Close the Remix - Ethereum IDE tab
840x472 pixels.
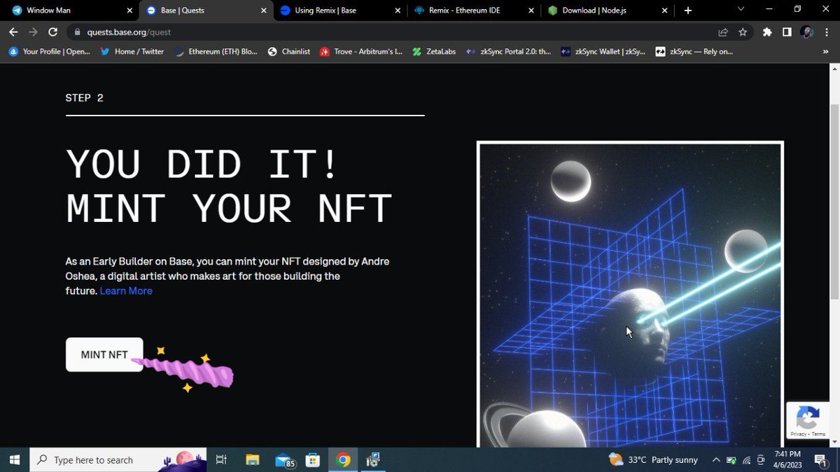531,11
